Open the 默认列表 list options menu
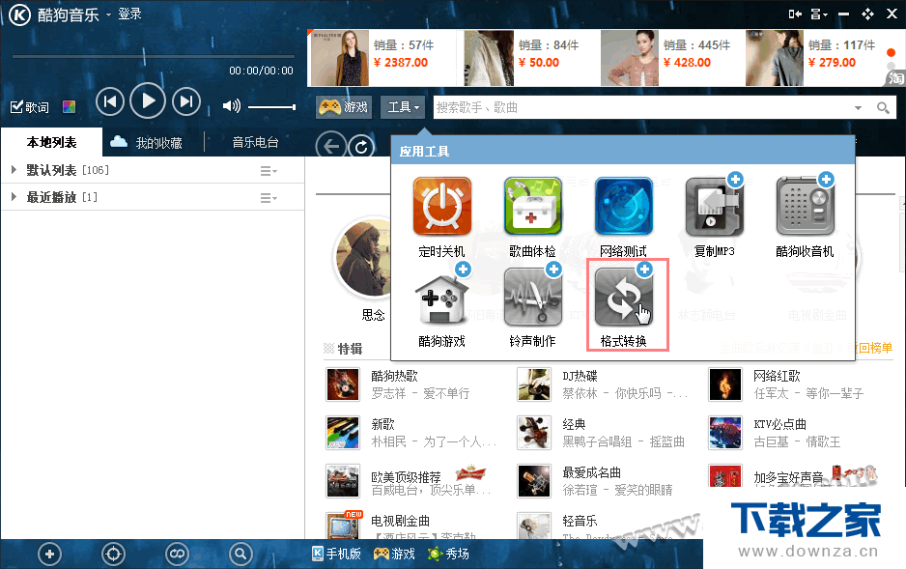This screenshot has height=569, width=906. 269,170
